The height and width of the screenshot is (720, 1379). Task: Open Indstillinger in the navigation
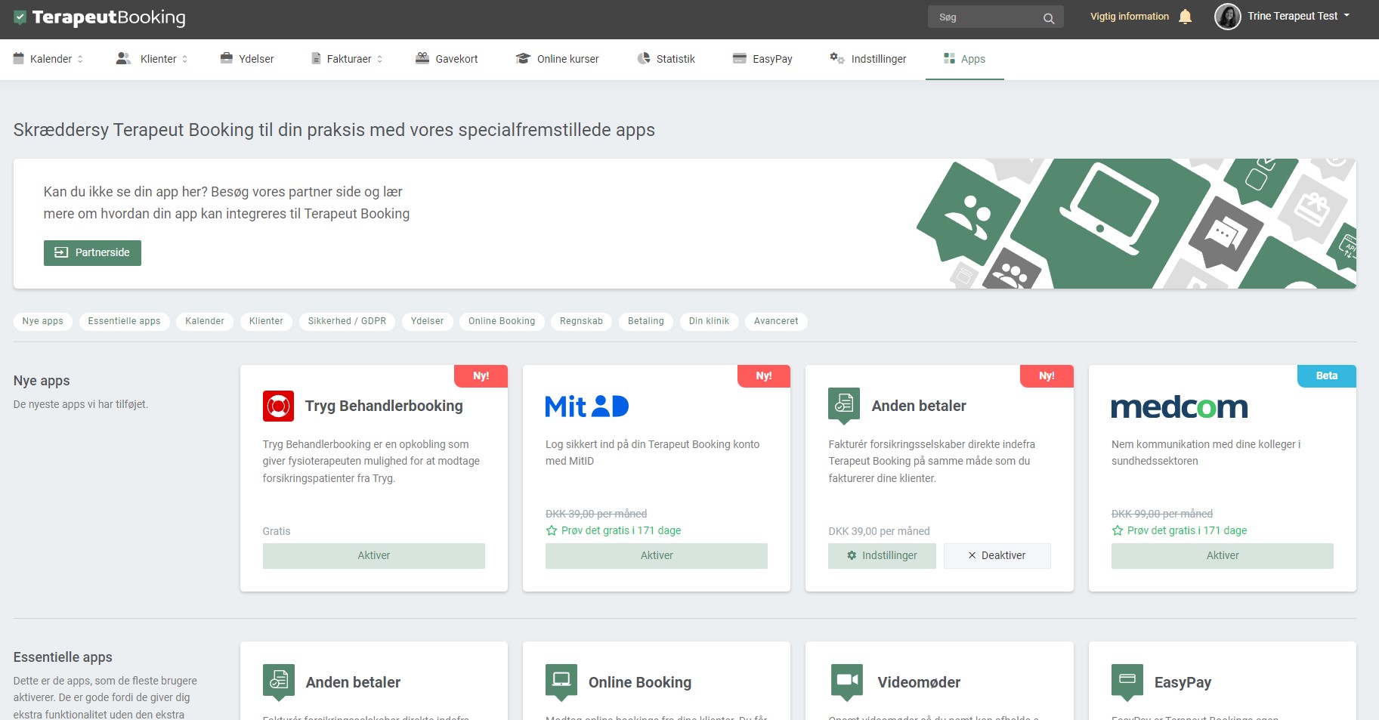(x=868, y=59)
